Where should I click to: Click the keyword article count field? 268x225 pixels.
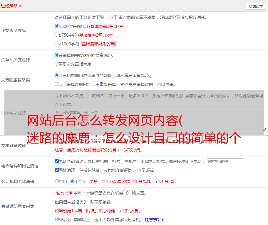point(127,193)
